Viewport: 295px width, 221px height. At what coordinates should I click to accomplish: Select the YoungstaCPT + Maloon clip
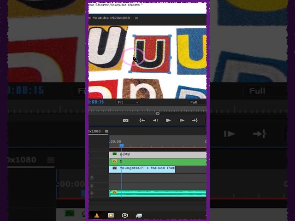(142, 169)
